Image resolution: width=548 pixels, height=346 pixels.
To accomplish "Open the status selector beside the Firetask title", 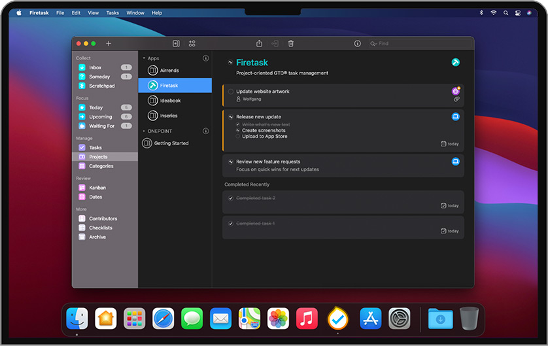I will point(230,63).
